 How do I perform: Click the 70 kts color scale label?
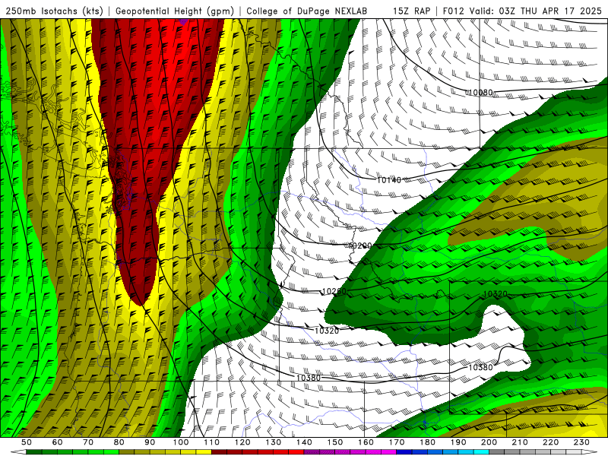(x=88, y=442)
